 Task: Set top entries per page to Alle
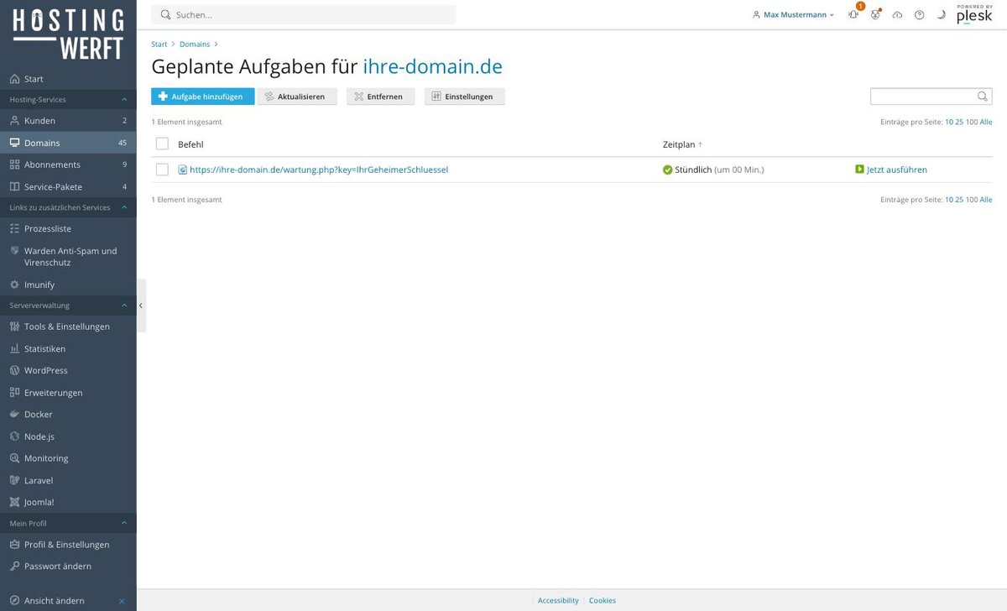coord(986,122)
